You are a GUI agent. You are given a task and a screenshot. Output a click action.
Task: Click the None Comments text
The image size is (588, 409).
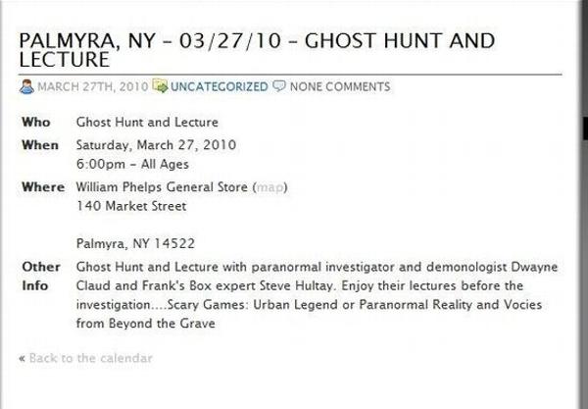340,86
